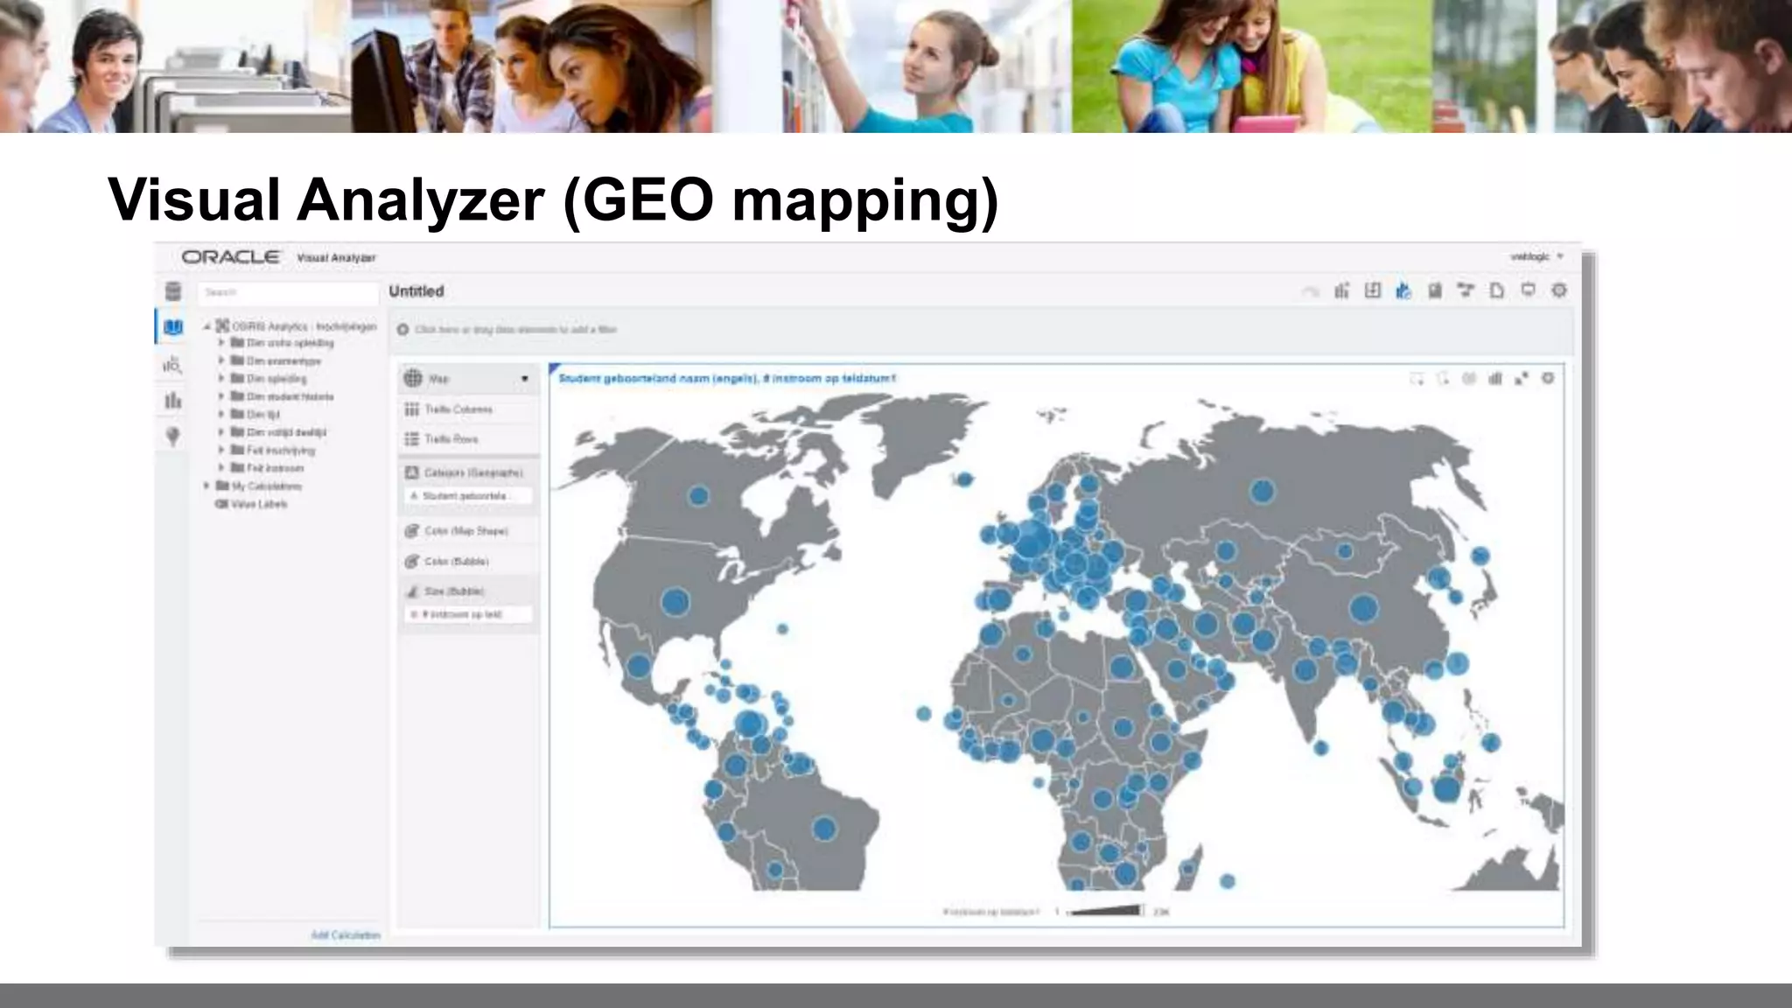
Task: Click the data elements Search field
Action: 287,292
